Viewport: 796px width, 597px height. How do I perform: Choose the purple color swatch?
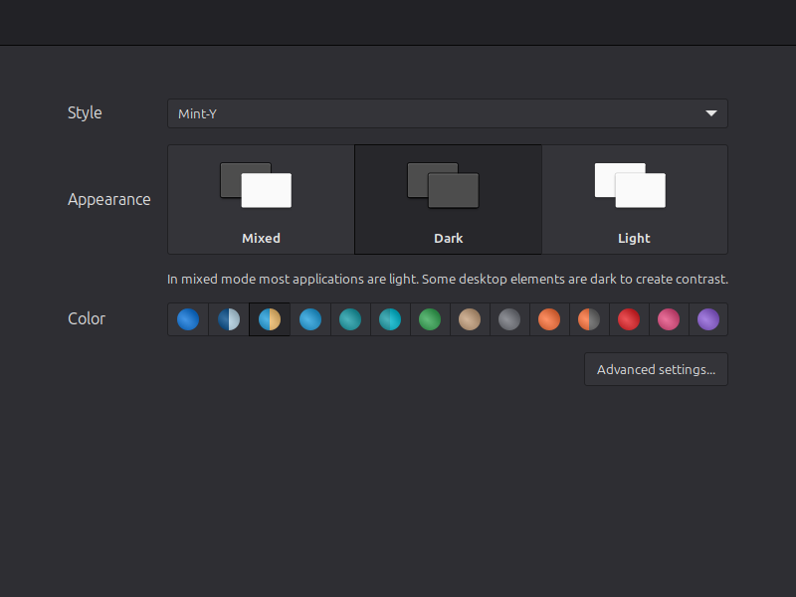[x=708, y=319]
